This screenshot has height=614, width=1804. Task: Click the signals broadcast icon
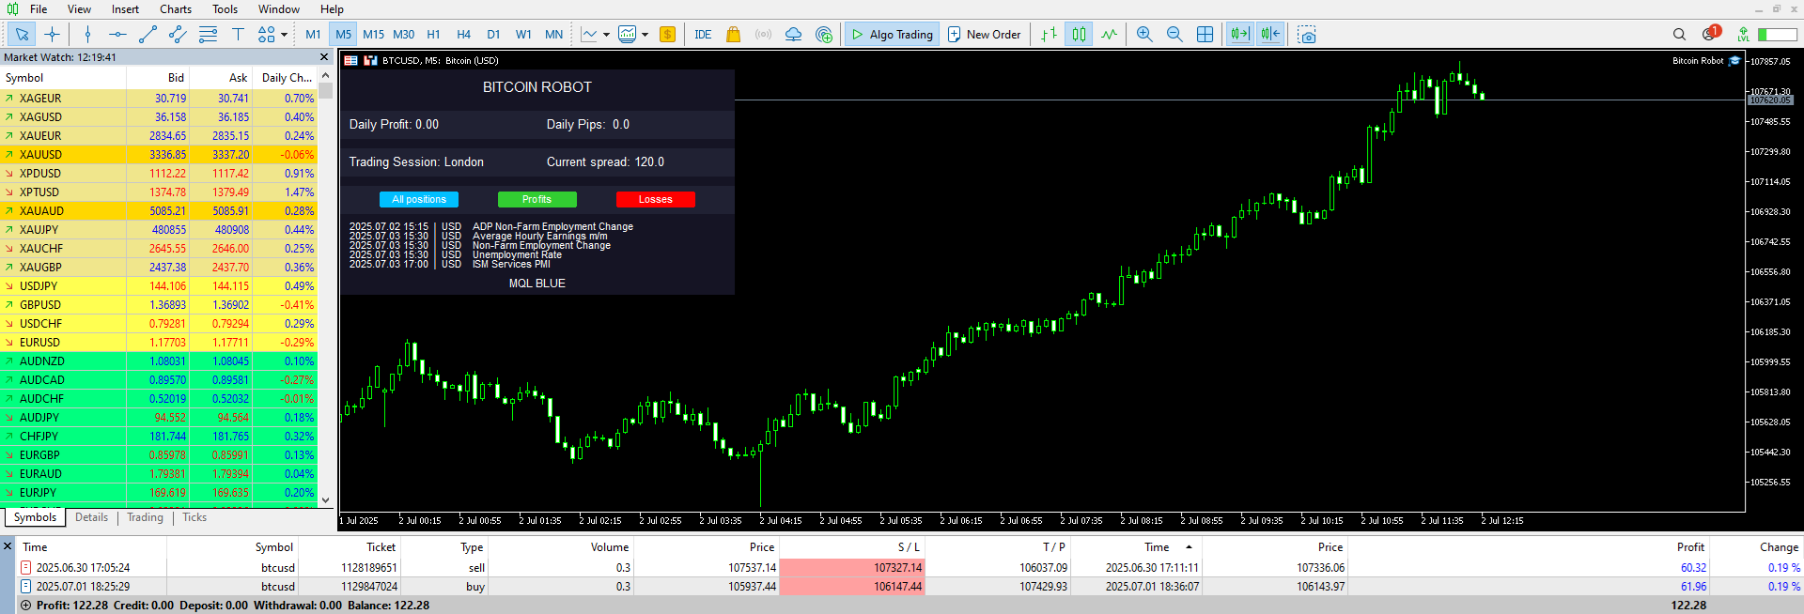click(764, 35)
